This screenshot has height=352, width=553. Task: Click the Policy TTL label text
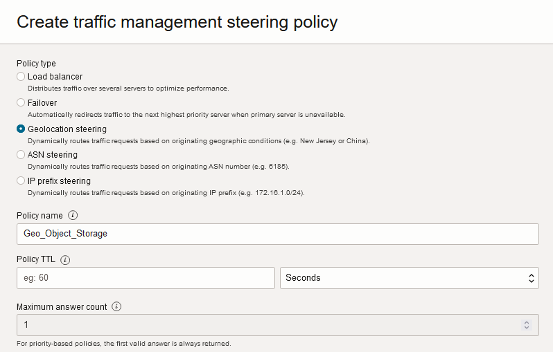(36, 261)
